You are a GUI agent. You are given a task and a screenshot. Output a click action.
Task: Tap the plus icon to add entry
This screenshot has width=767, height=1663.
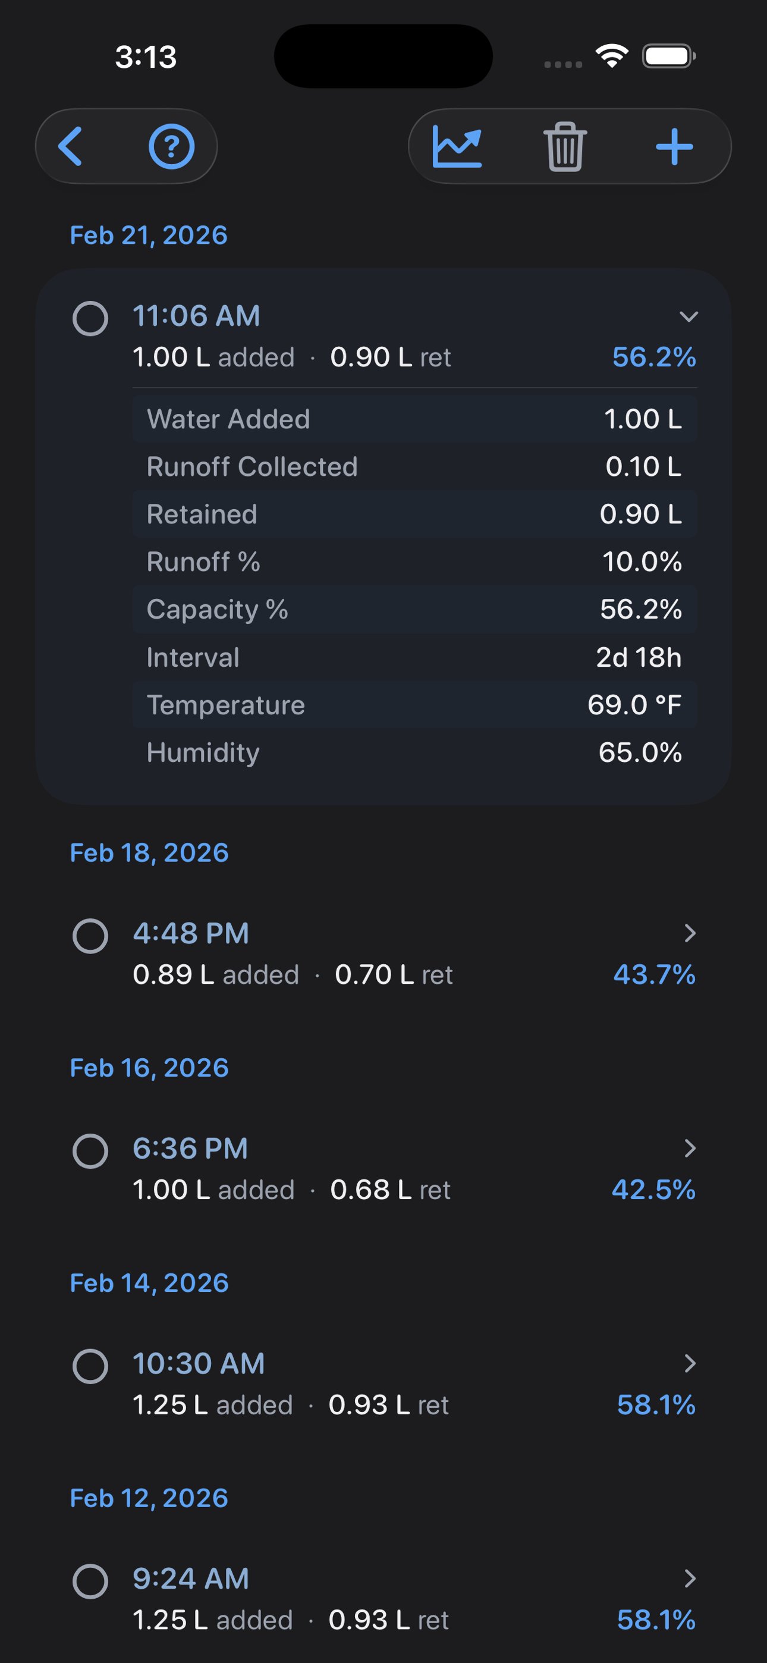(674, 146)
